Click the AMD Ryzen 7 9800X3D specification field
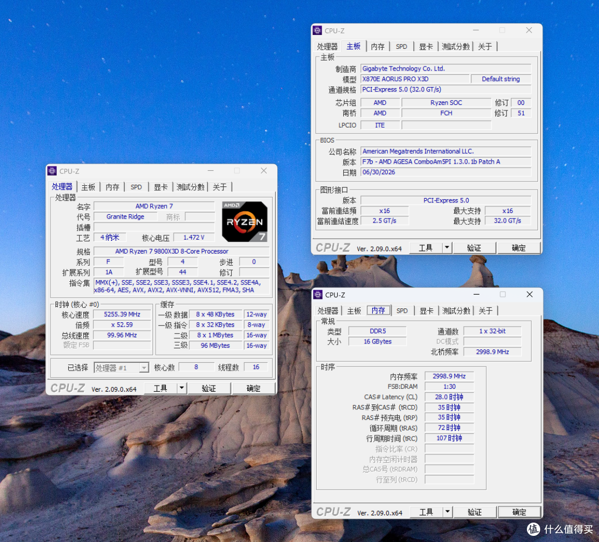The height and width of the screenshot is (542, 599). [181, 251]
